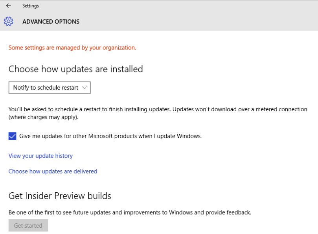Click the ADVANCED OPTIONS header title
The width and height of the screenshot is (318, 234).
[51, 22]
